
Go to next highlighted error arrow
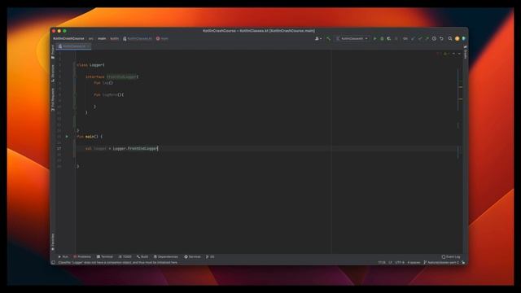[x=459, y=54]
